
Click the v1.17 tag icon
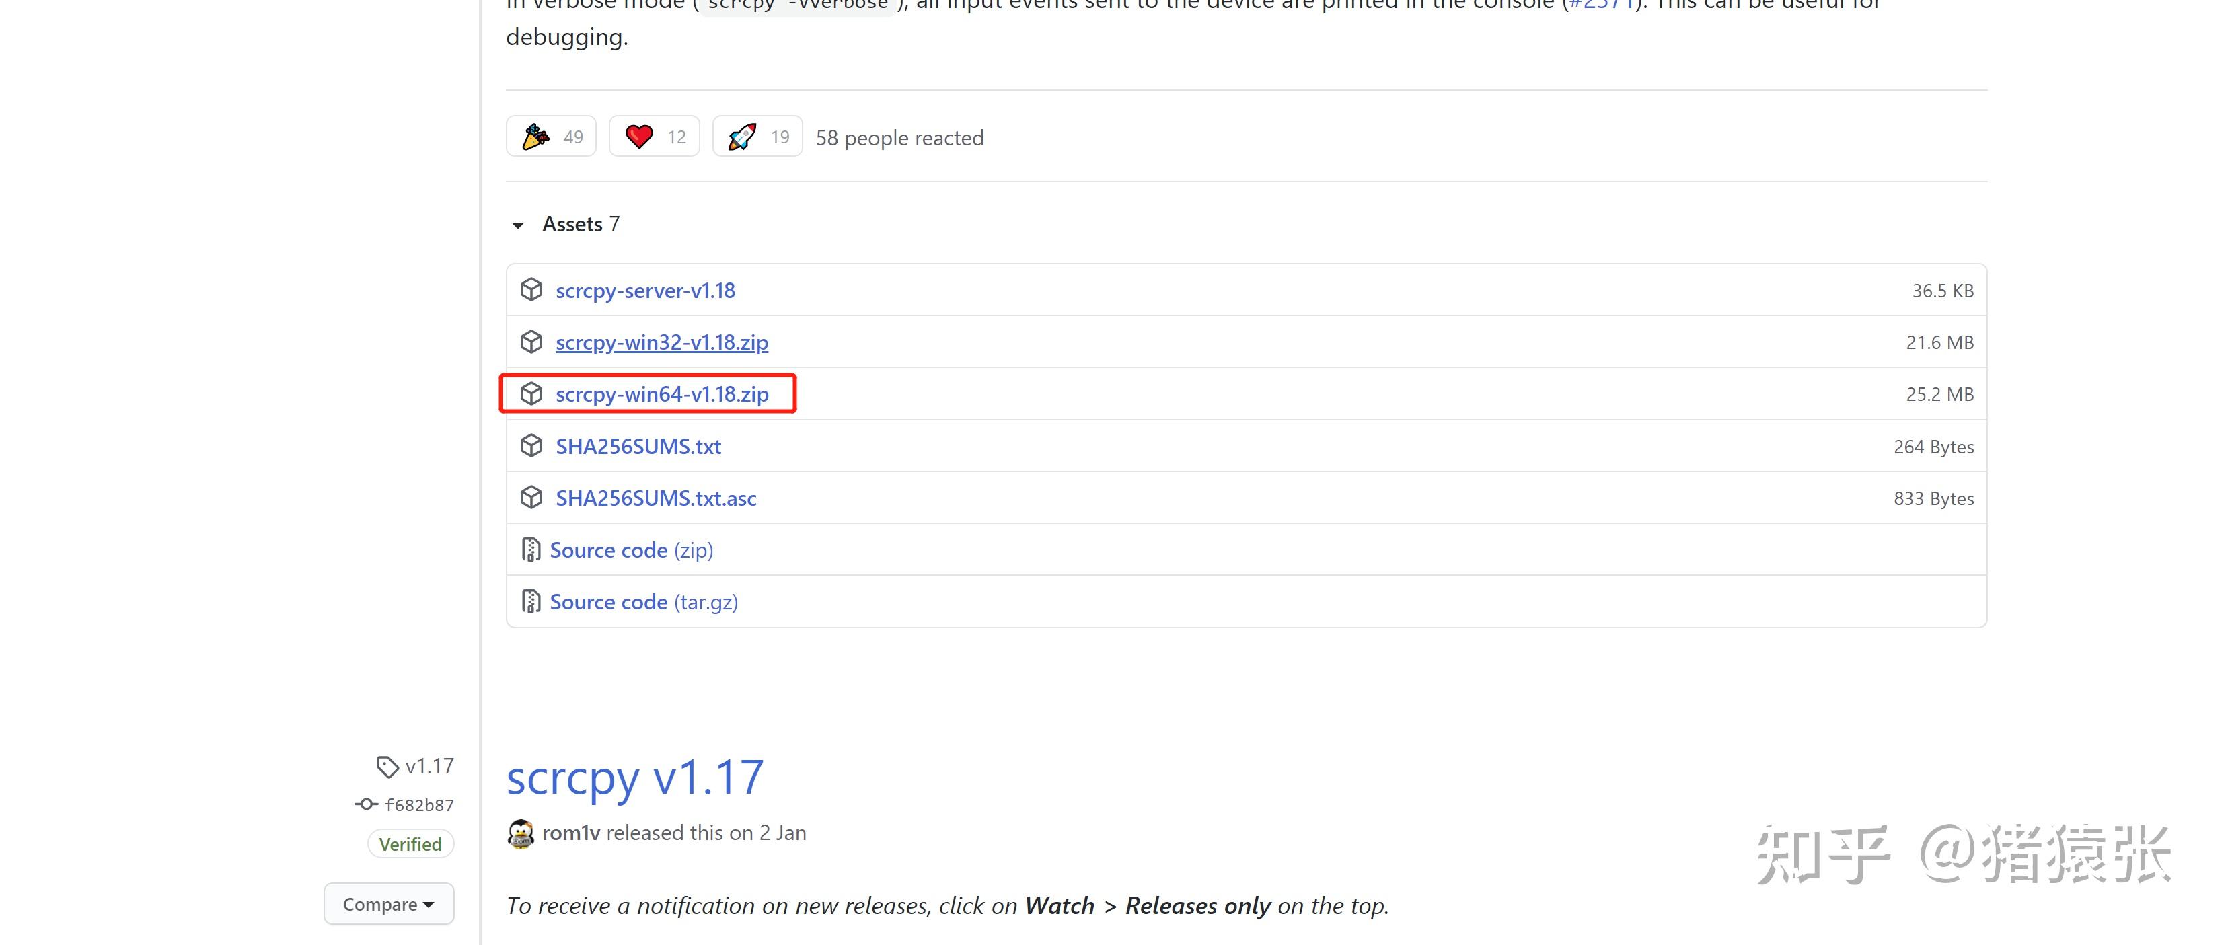pos(387,767)
